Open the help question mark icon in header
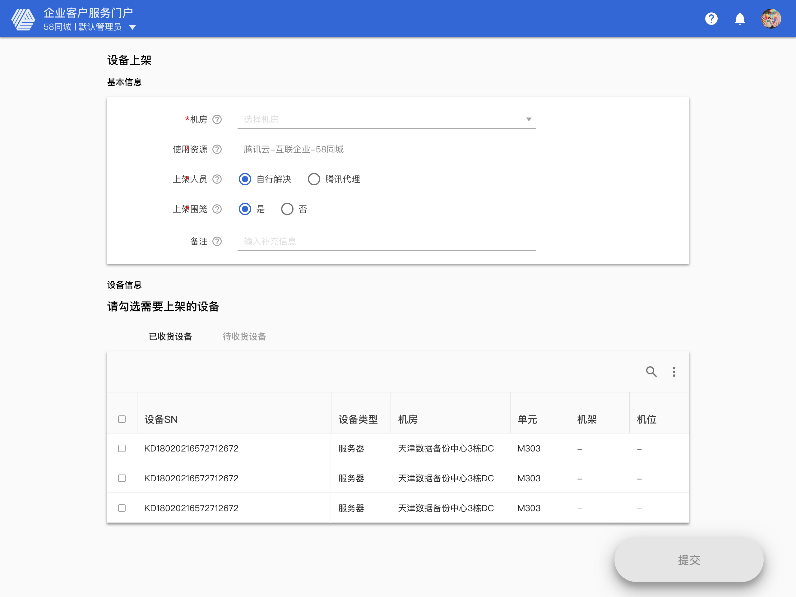 [711, 19]
